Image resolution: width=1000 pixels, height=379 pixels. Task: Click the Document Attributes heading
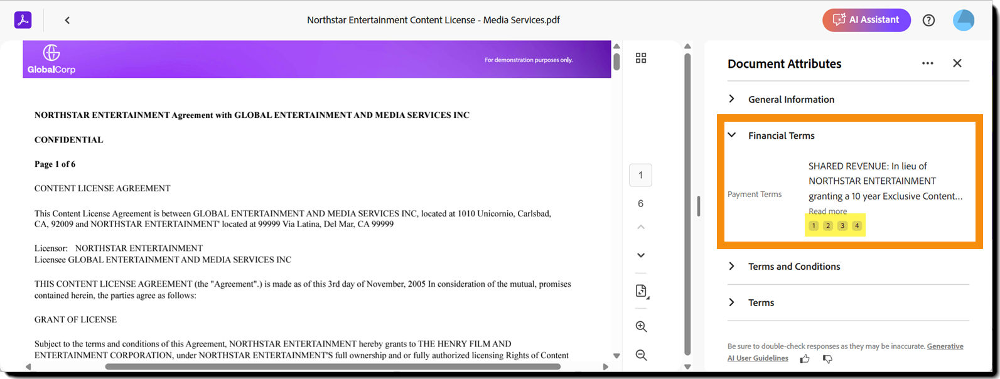pos(784,63)
